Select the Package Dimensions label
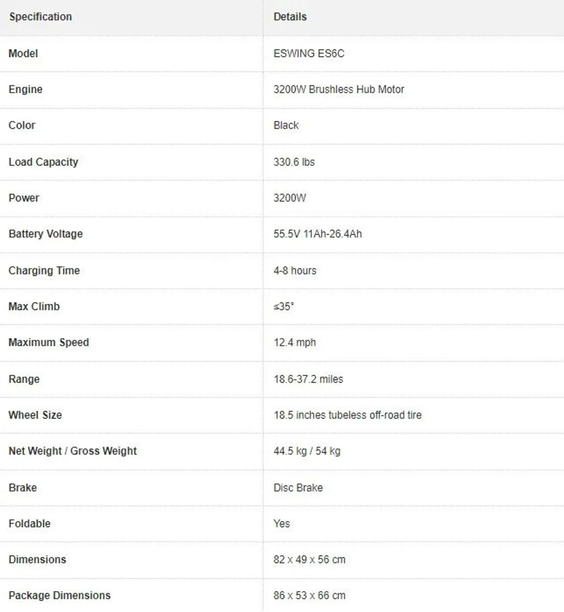 60,596
